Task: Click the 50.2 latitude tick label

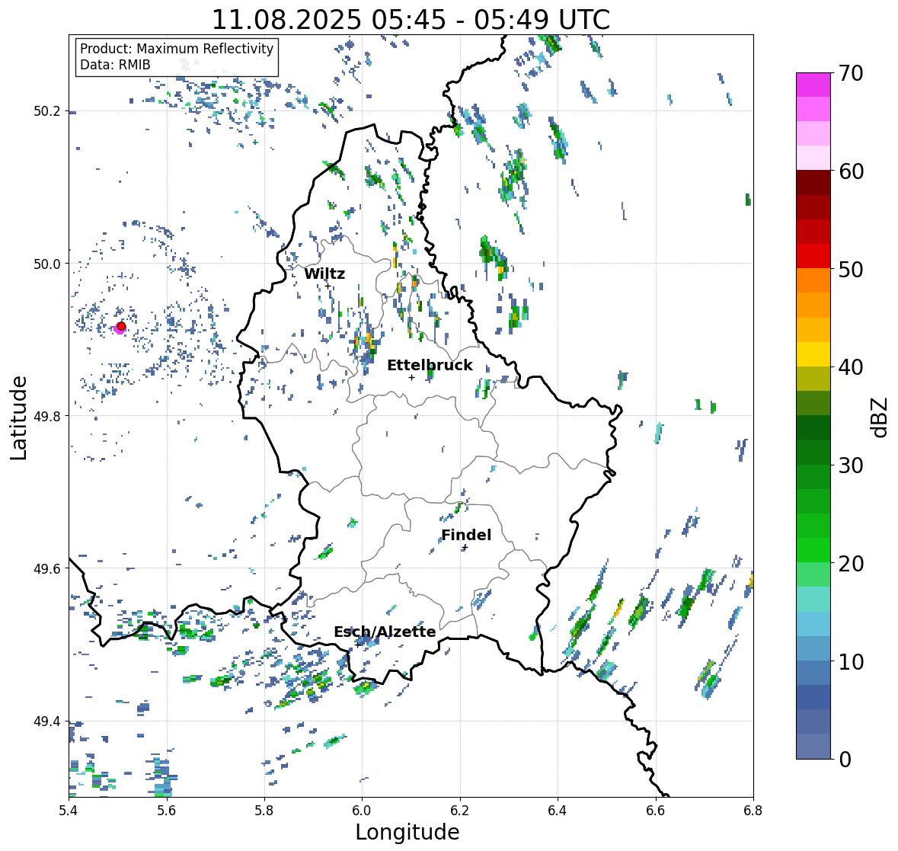Action: coord(47,111)
